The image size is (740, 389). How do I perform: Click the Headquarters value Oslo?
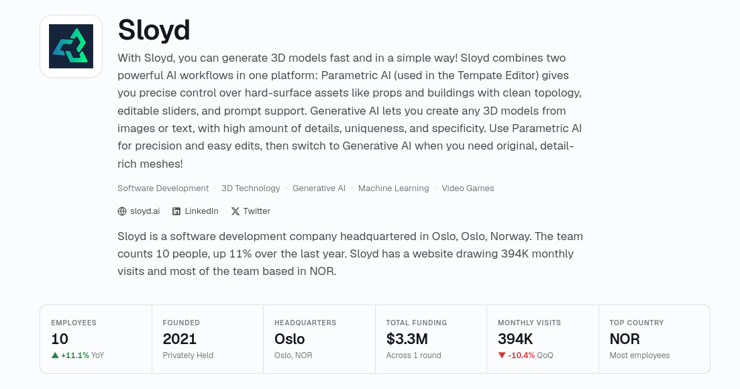coord(290,339)
